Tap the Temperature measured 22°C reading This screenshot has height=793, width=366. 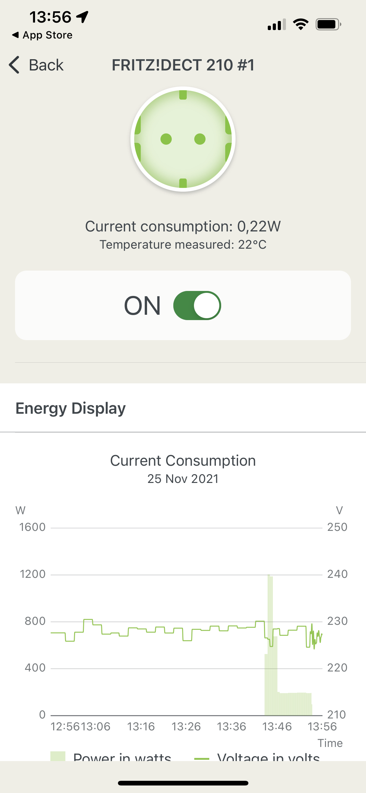coord(183,245)
